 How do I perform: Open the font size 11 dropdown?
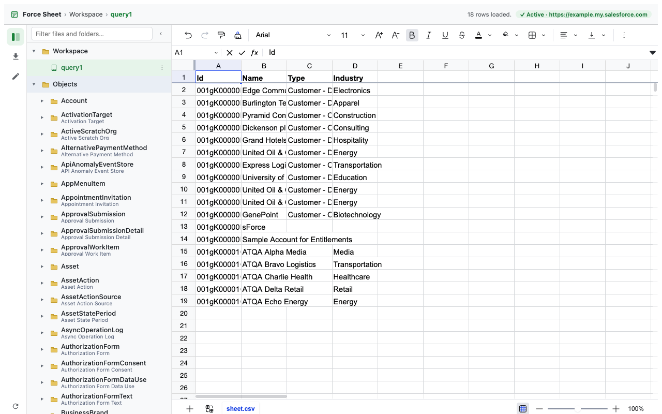(353, 35)
